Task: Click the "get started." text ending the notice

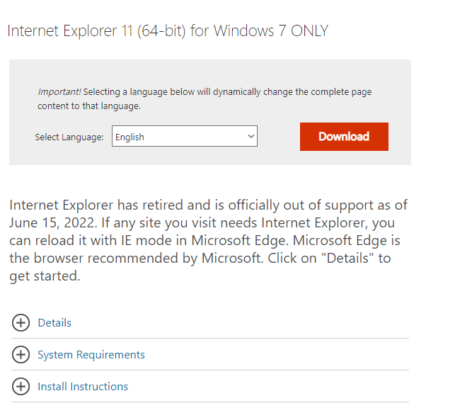Action: click(x=45, y=276)
